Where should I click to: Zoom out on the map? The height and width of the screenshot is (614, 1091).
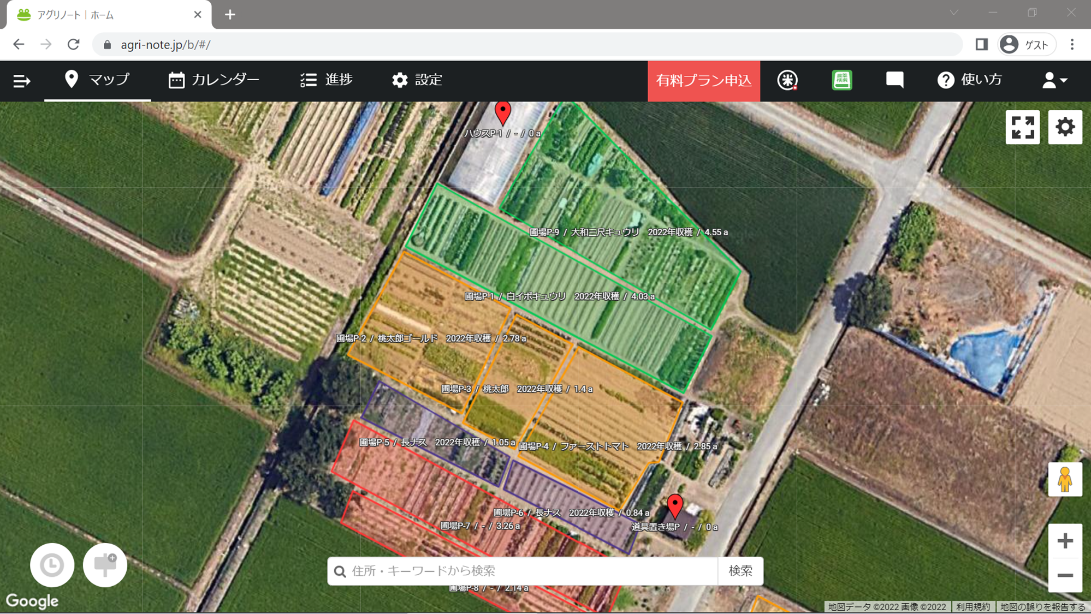point(1065,575)
